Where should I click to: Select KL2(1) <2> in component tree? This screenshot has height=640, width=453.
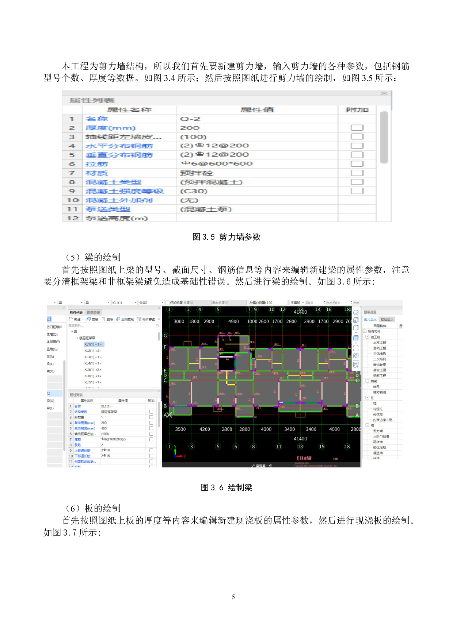click(93, 351)
